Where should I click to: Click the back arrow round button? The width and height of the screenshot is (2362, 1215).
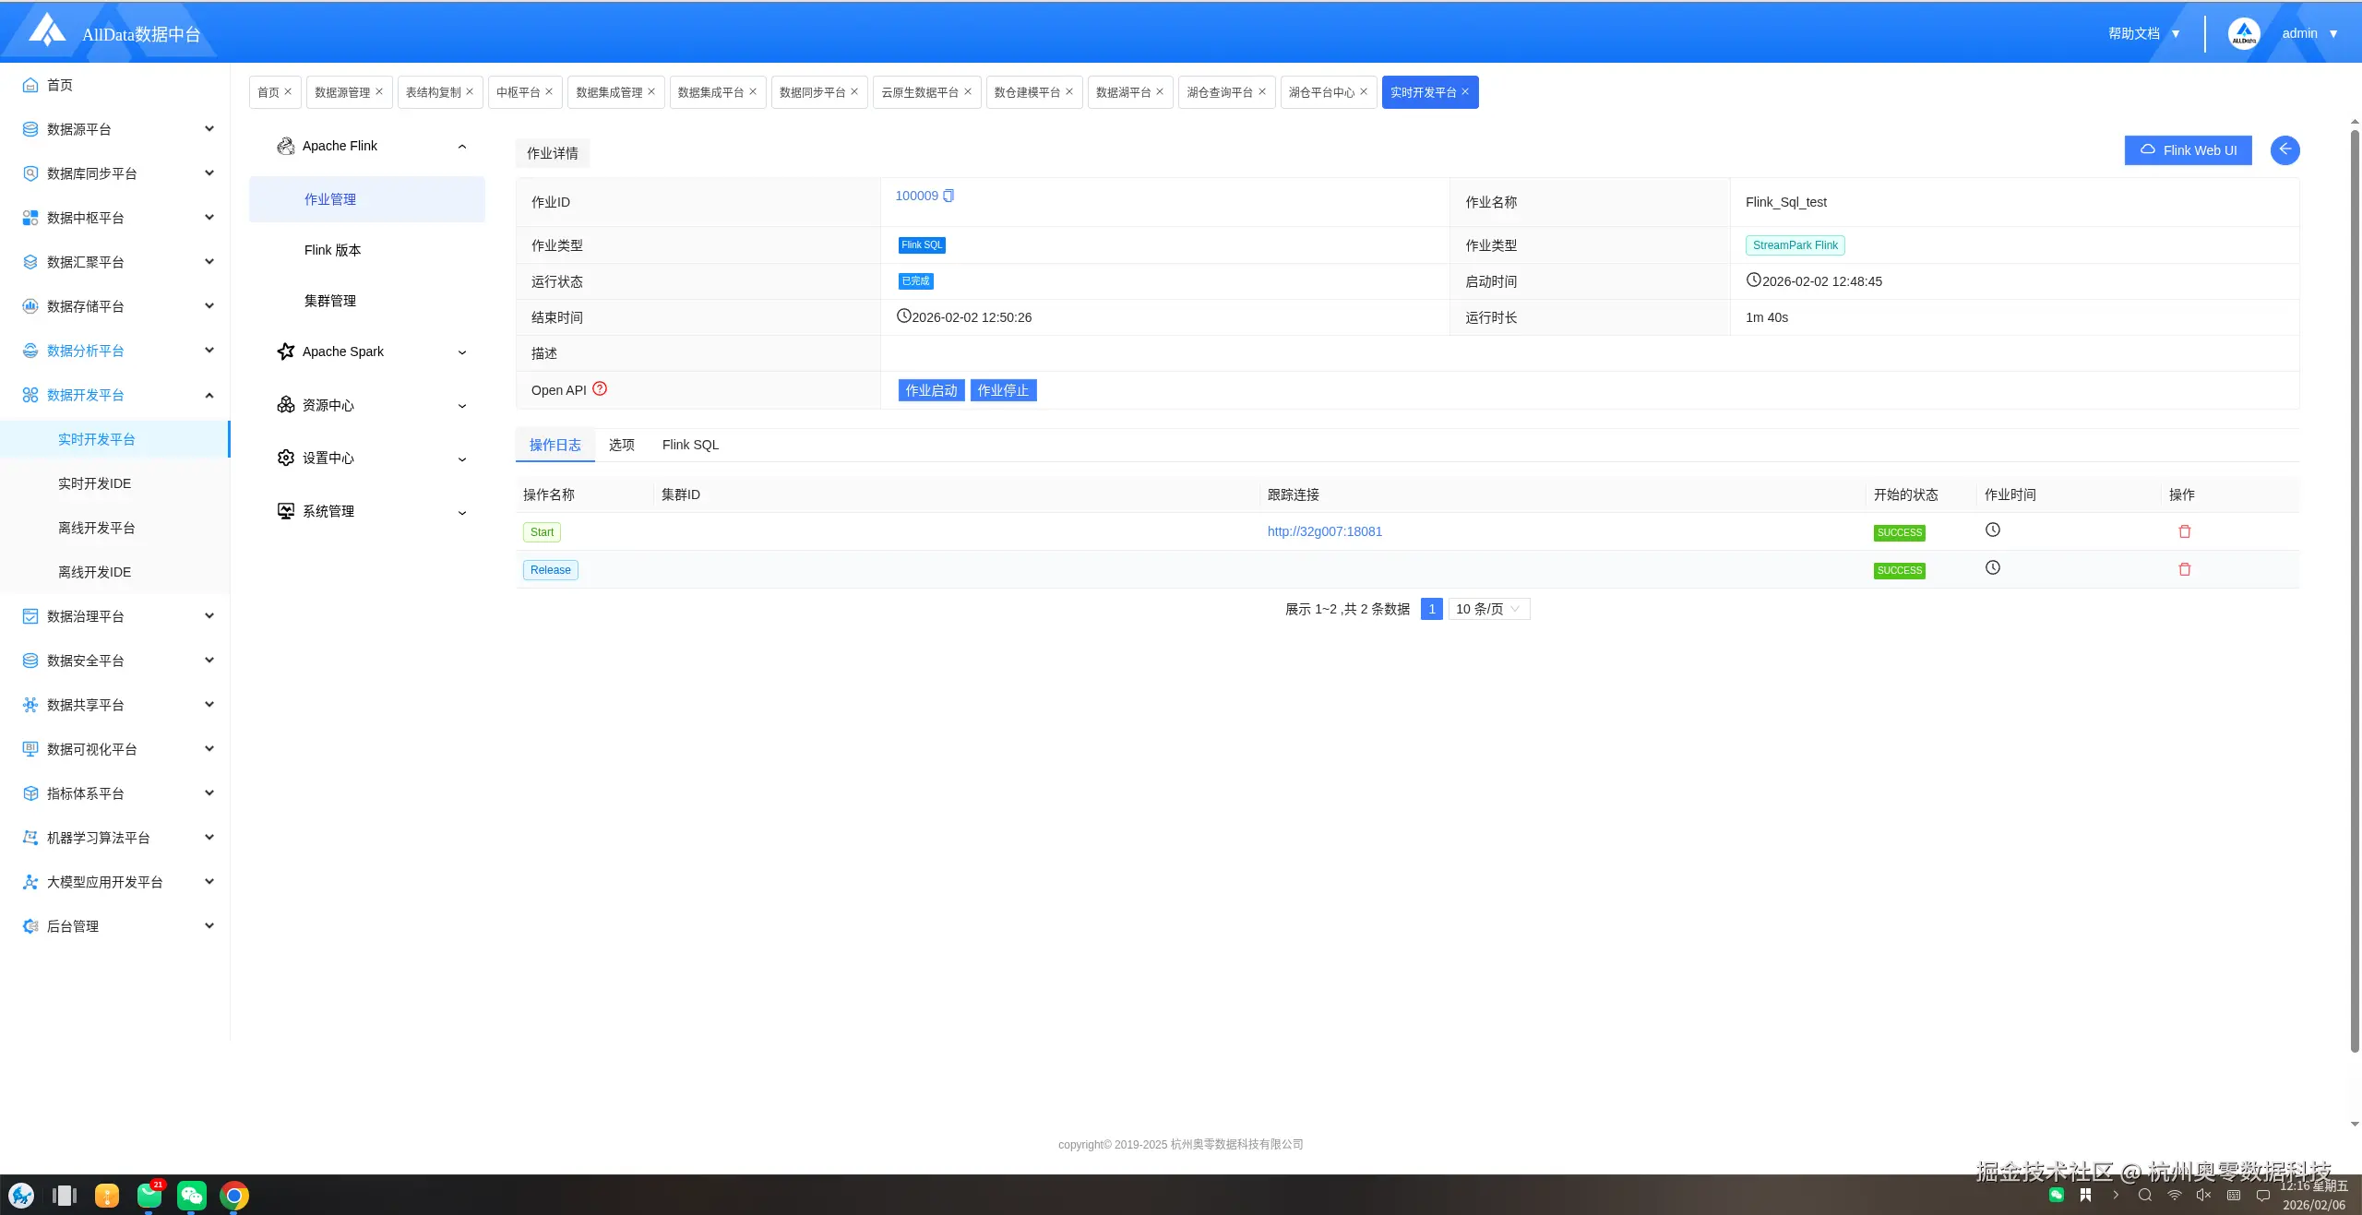click(x=2284, y=150)
